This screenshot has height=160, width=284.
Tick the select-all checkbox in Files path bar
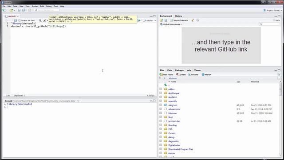point(160,78)
